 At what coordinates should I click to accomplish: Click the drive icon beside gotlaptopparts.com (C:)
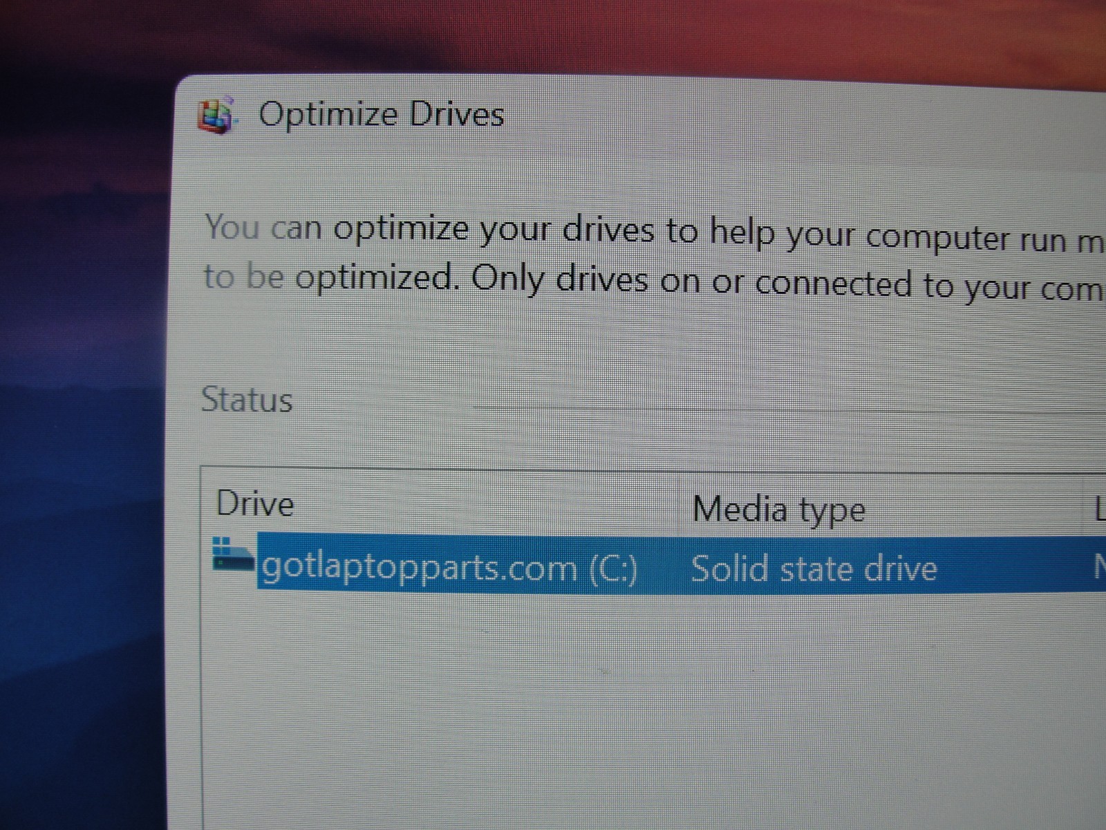[x=233, y=554]
